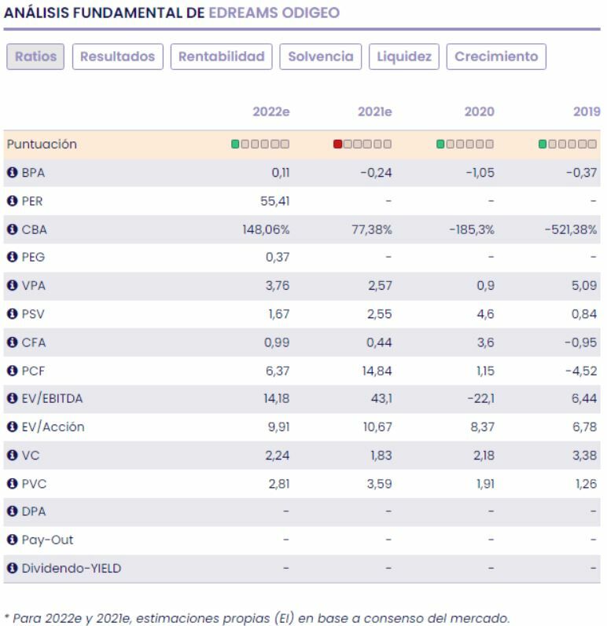Click the EDREAMS ODIGEO title link

274,13
